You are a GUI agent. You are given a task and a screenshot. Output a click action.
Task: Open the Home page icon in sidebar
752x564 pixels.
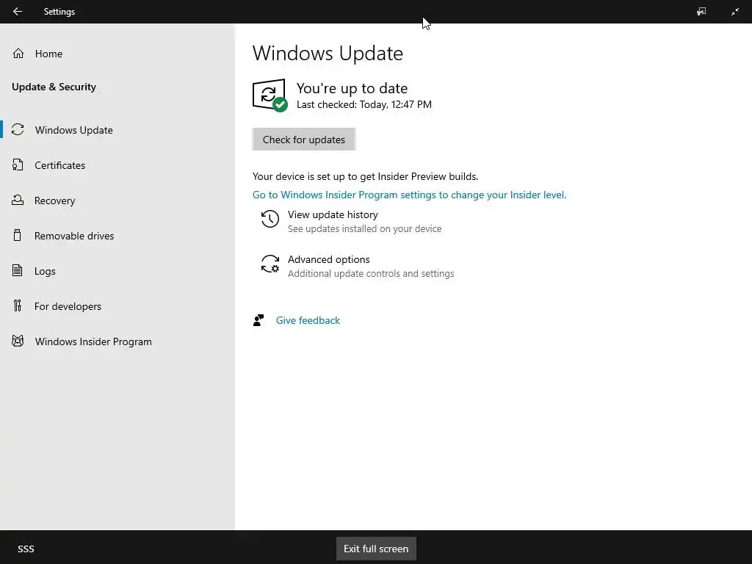pyautogui.click(x=18, y=53)
